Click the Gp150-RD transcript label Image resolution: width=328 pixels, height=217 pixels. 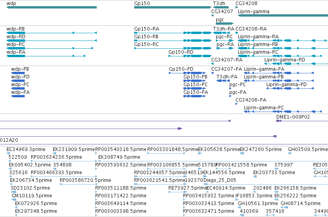181,53
